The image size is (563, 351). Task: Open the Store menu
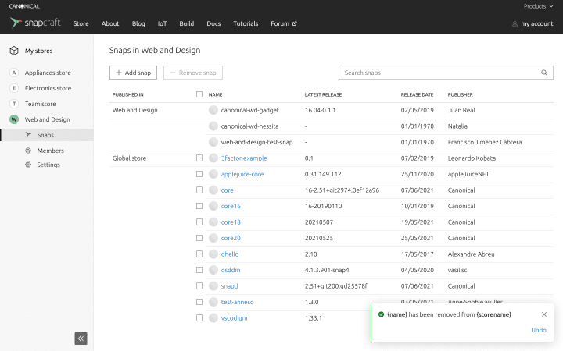point(81,23)
